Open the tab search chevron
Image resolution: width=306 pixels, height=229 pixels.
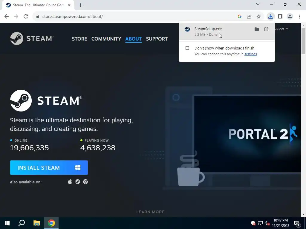click(258, 4)
